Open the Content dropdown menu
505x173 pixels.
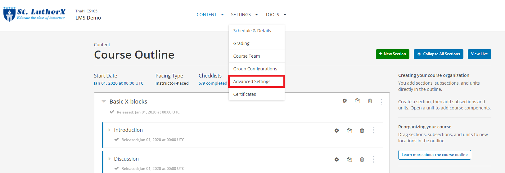pyautogui.click(x=210, y=15)
